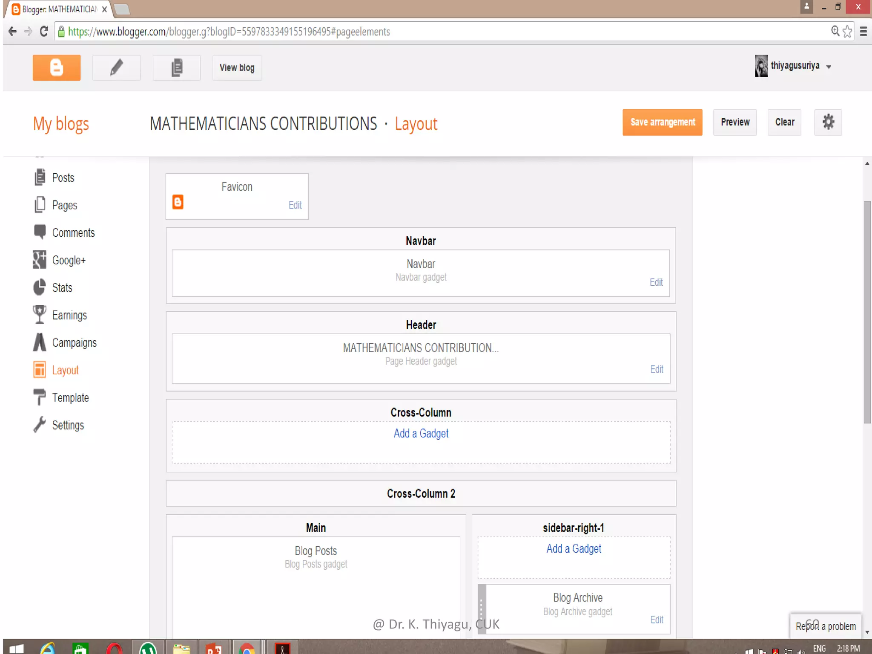Viewport: 872px width, 654px height.
Task: Click the orange Blogger home icon
Action: (x=56, y=68)
